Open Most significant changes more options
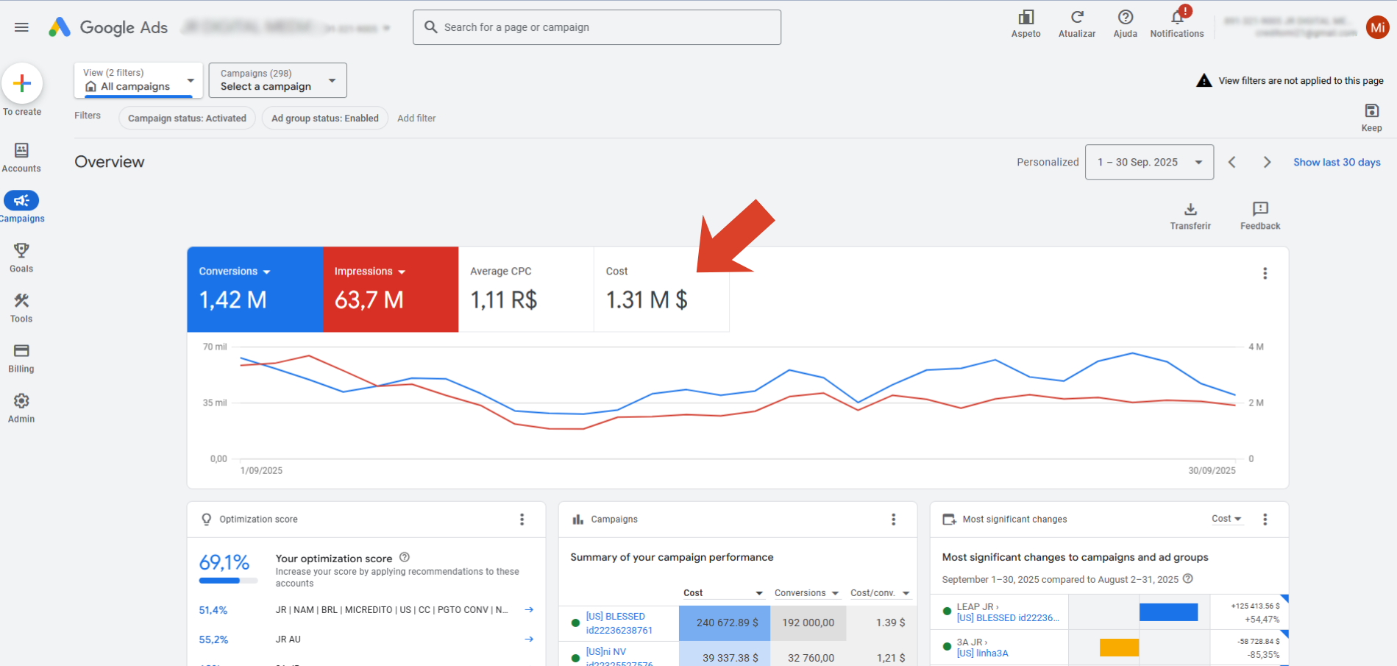The width and height of the screenshot is (1397, 666). [x=1265, y=520]
